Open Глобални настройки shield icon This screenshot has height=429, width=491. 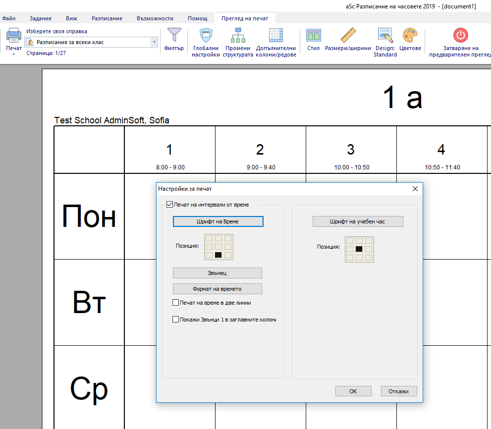click(x=206, y=36)
